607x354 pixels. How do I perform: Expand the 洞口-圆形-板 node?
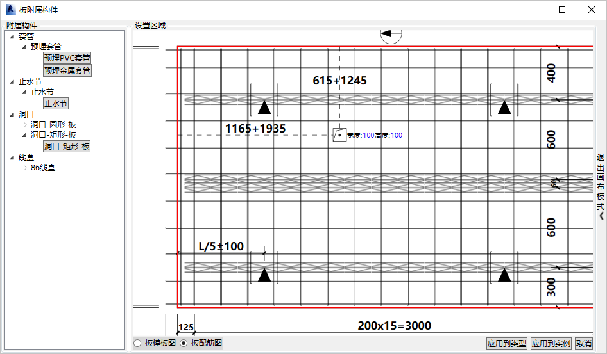(25, 125)
